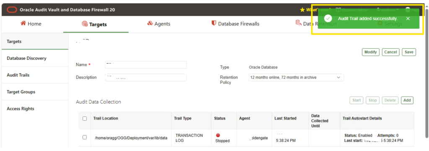This screenshot has height=151, width=429.
Task: Open the Data Retention tab
Action: tap(316, 24)
